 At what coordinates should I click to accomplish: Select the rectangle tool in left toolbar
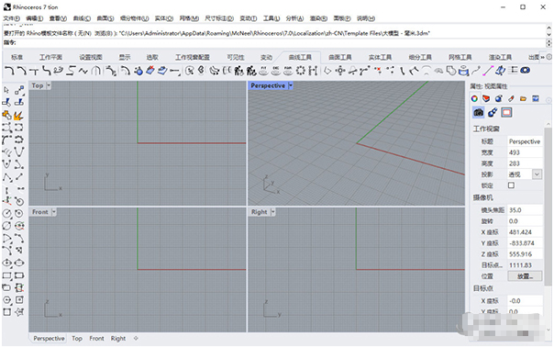pos(6,275)
